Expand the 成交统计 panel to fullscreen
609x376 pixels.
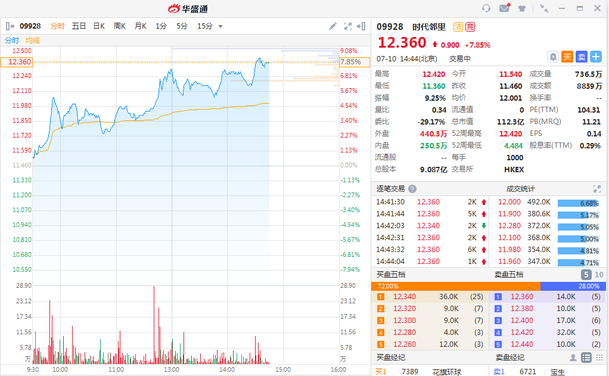[596, 189]
